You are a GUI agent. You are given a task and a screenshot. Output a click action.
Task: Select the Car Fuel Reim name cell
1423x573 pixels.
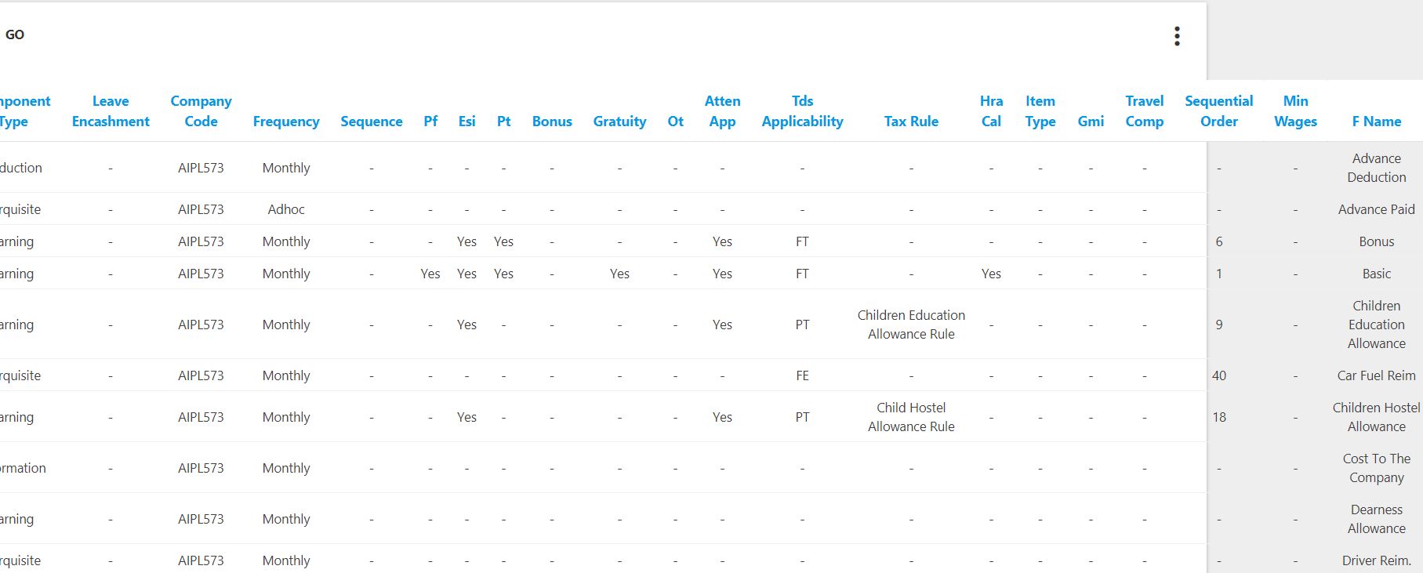tap(1377, 375)
